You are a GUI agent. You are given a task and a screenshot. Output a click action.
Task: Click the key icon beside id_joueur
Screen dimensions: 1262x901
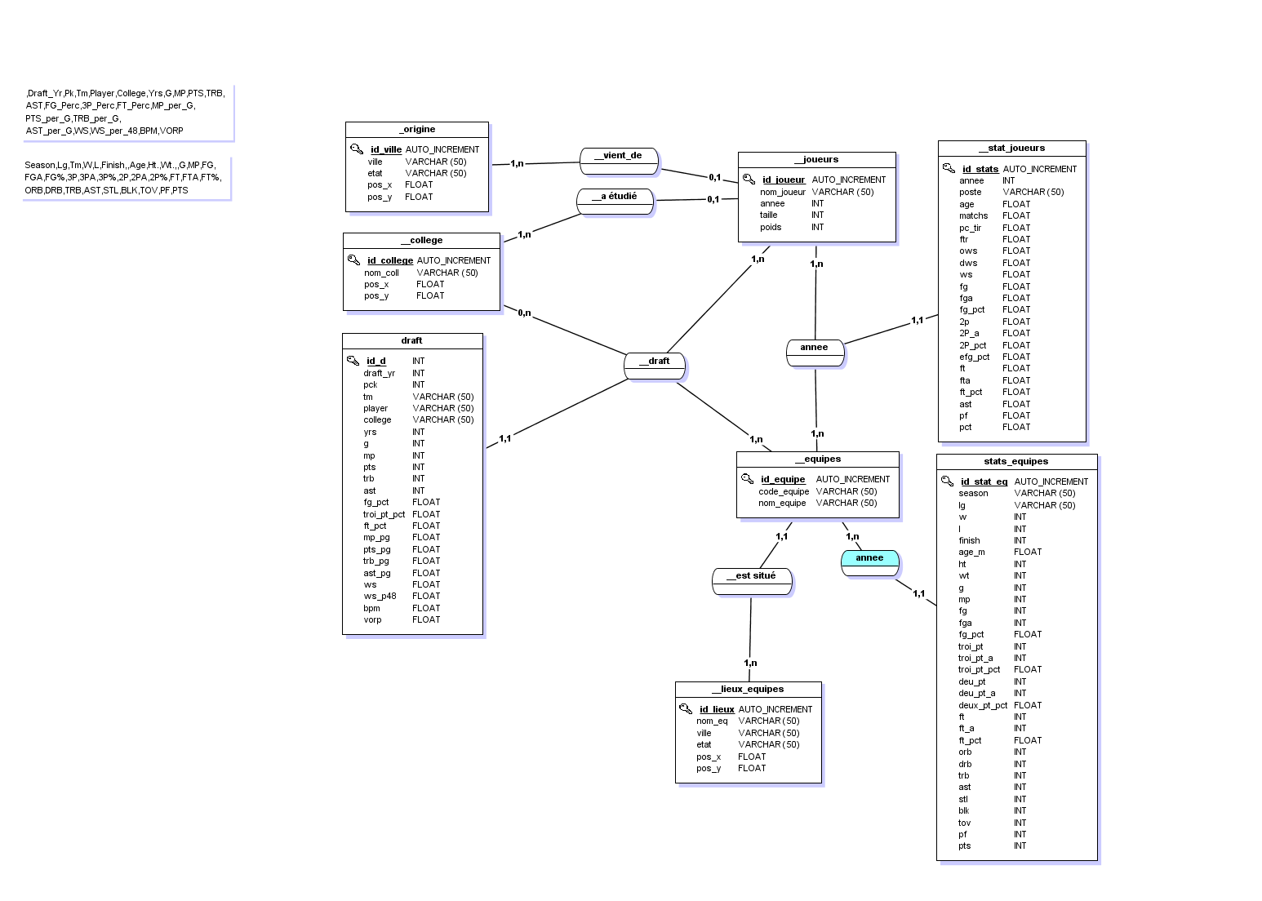[x=749, y=180]
